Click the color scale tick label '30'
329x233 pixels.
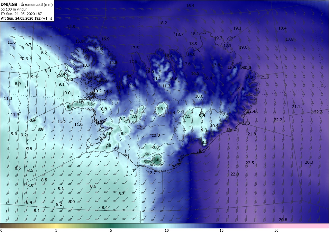[x=276, y=230]
